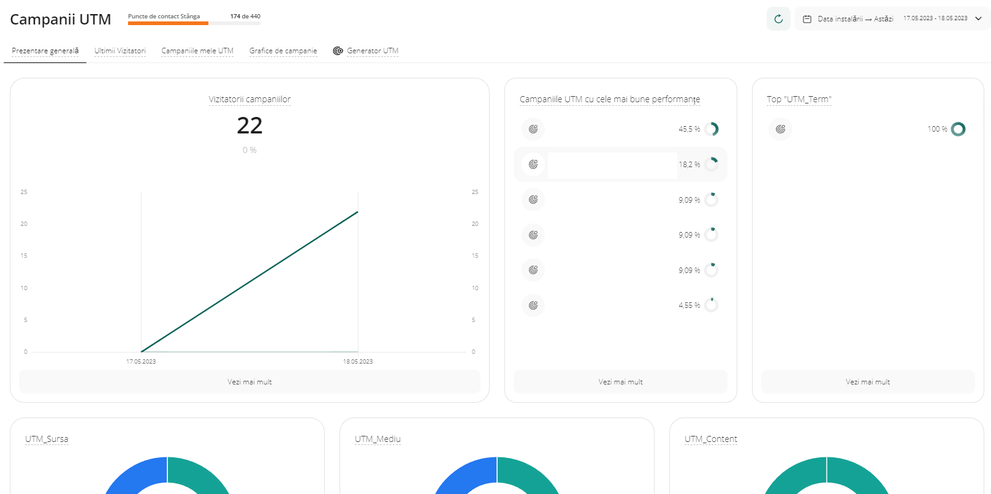Screen dimensions: 991x494
Task: Open the Campaniile mele UTM tab
Action: point(197,51)
